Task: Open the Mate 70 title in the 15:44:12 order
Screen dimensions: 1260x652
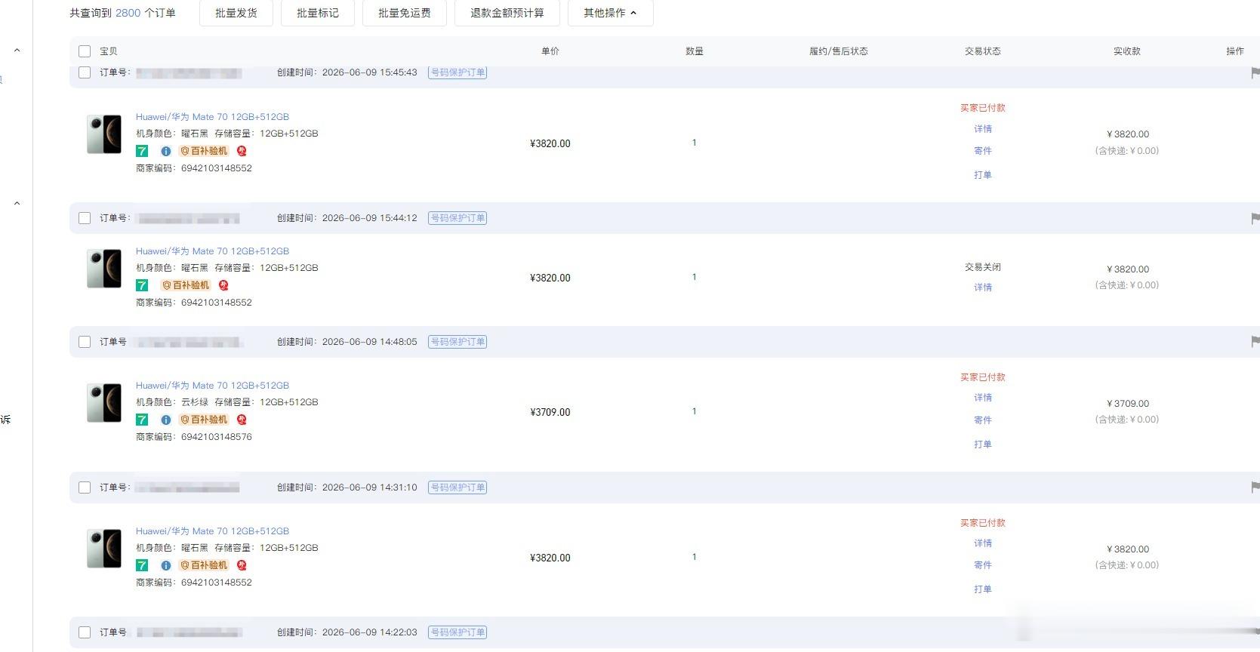Action: 212,251
